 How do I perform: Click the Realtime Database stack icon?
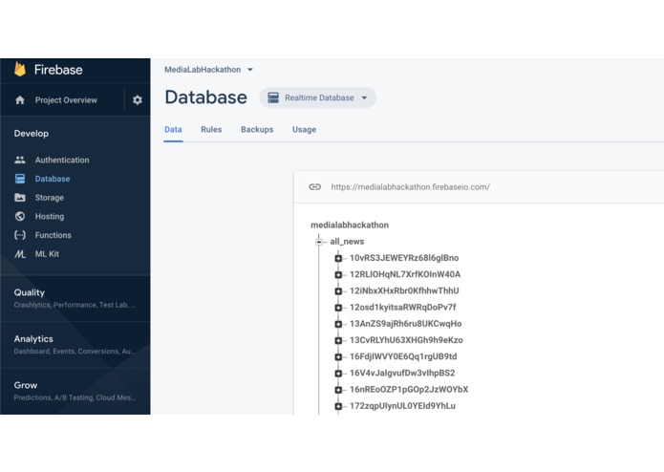[x=273, y=97]
